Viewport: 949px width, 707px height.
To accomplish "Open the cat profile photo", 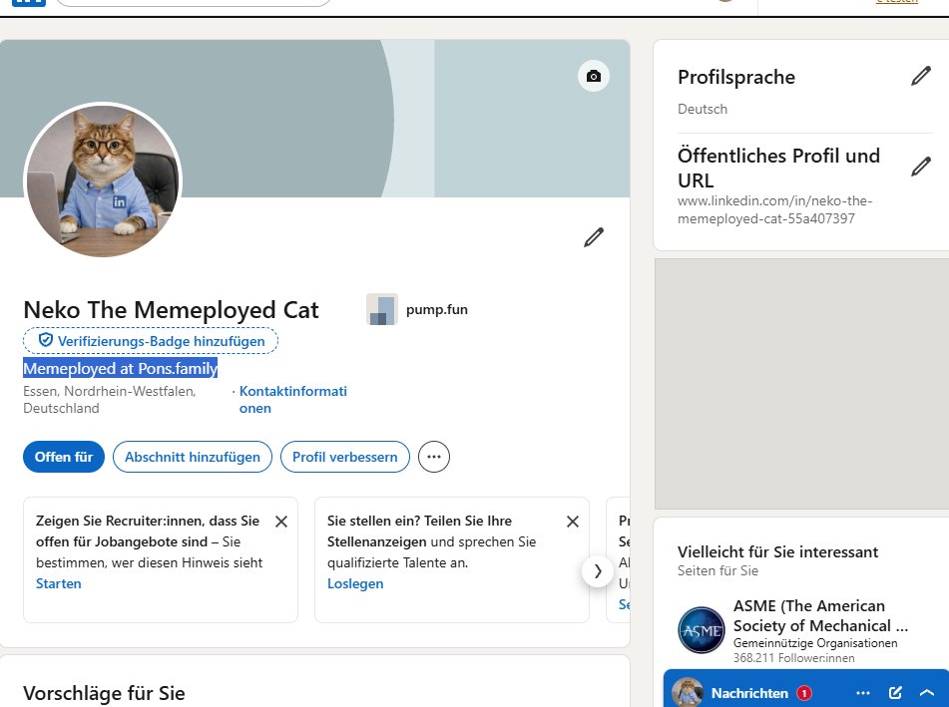I will coord(103,180).
